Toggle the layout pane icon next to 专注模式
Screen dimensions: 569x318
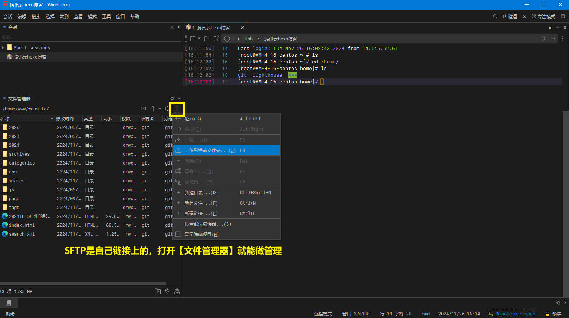click(563, 16)
